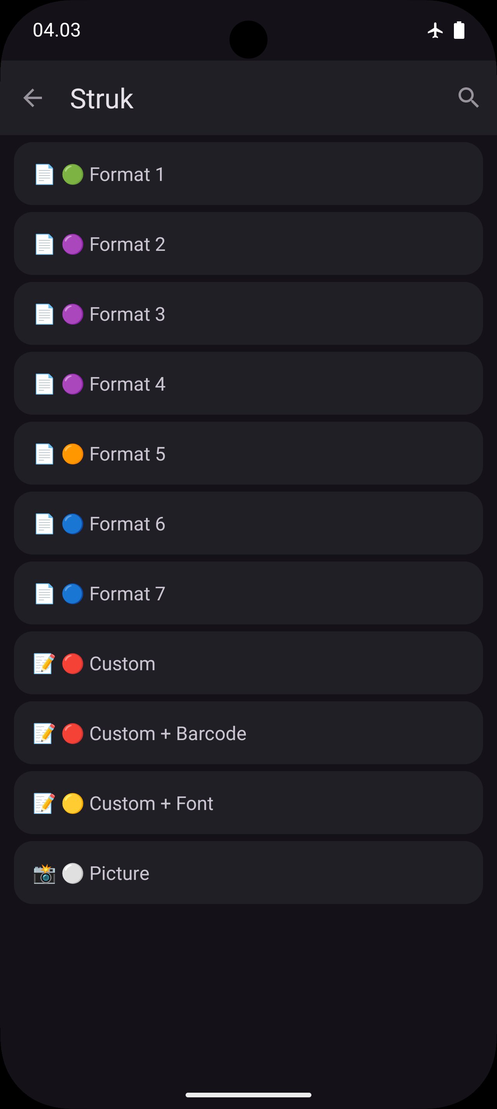Choose the Format 3 list item
497x1109 pixels.
248,314
